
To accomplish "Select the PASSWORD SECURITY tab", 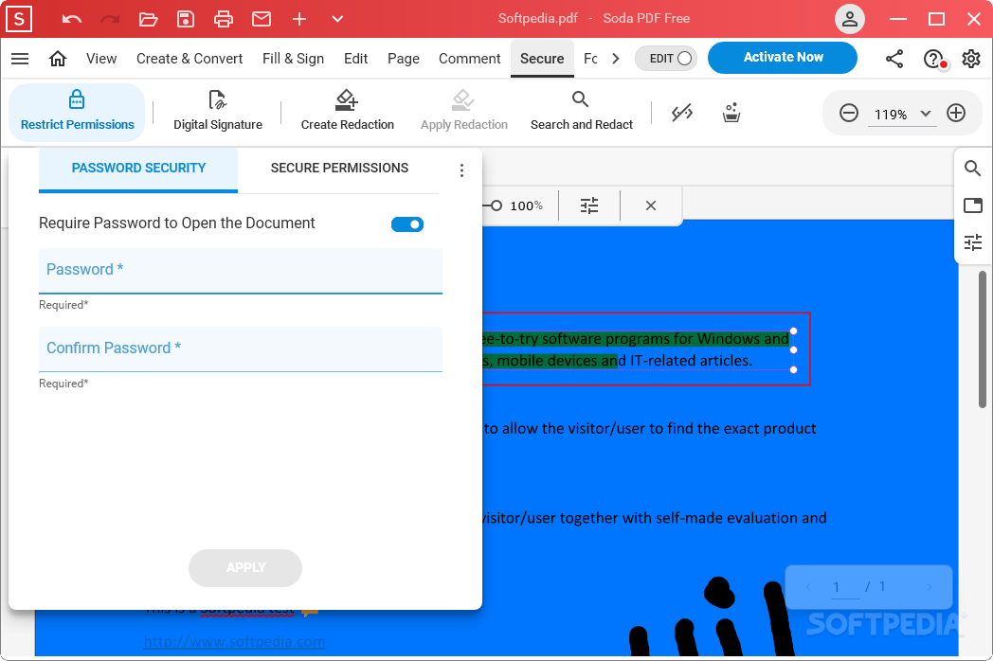I will pyautogui.click(x=138, y=169).
